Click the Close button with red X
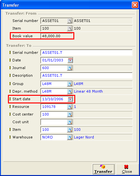140x176 pixels. pyautogui.click(x=127, y=169)
